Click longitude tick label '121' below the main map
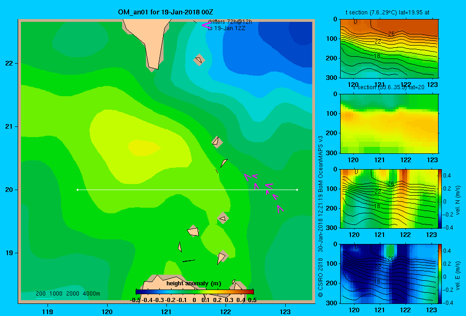 point(166,311)
